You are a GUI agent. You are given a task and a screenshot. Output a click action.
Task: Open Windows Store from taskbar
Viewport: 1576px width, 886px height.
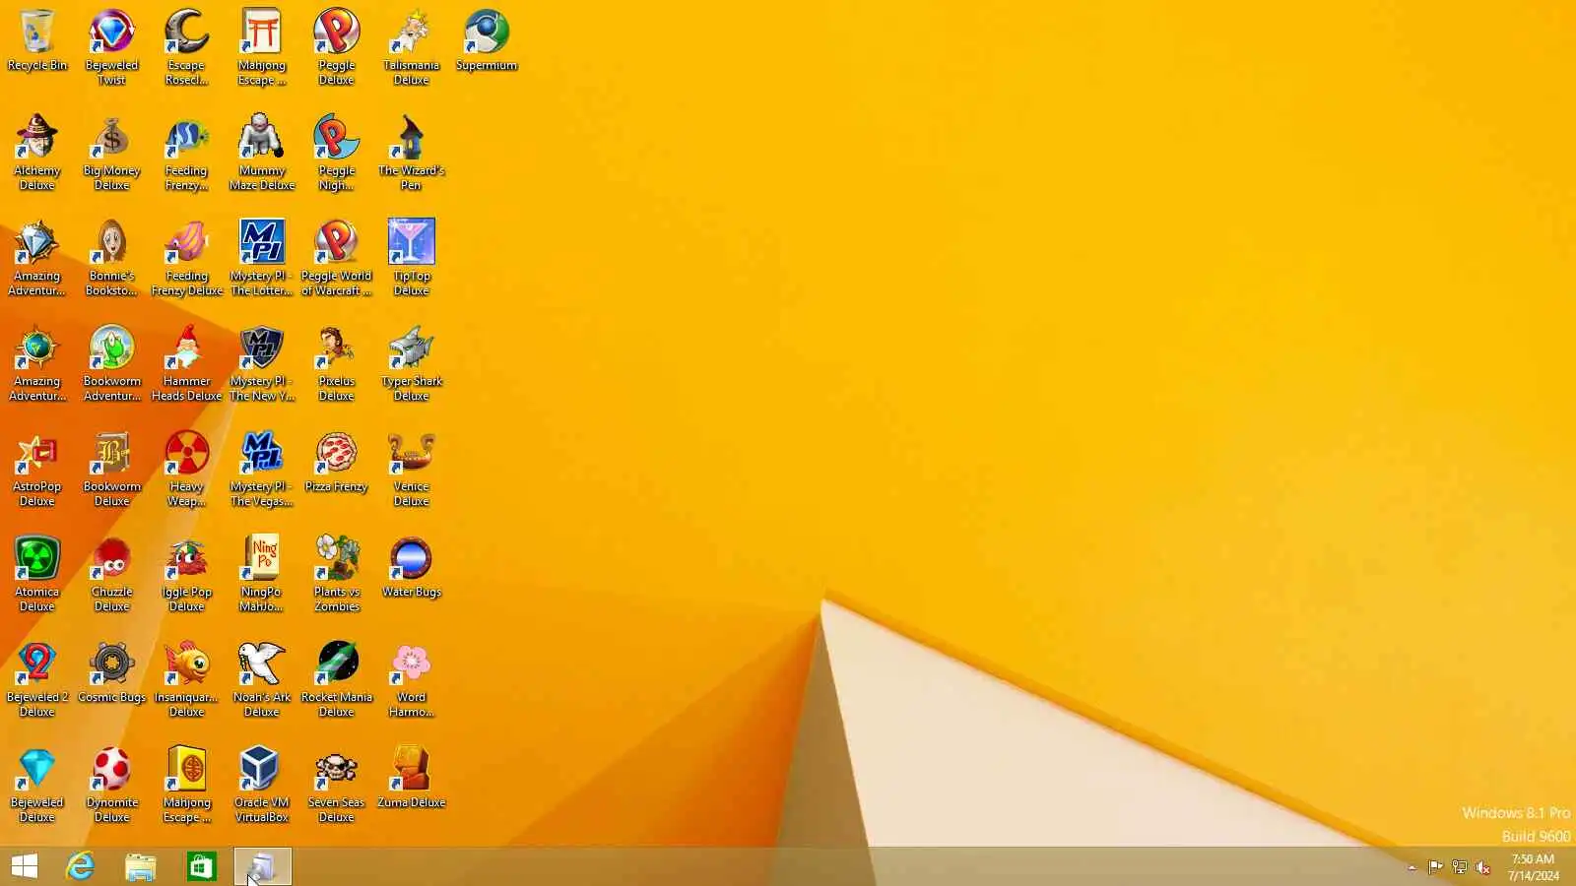[x=202, y=866]
